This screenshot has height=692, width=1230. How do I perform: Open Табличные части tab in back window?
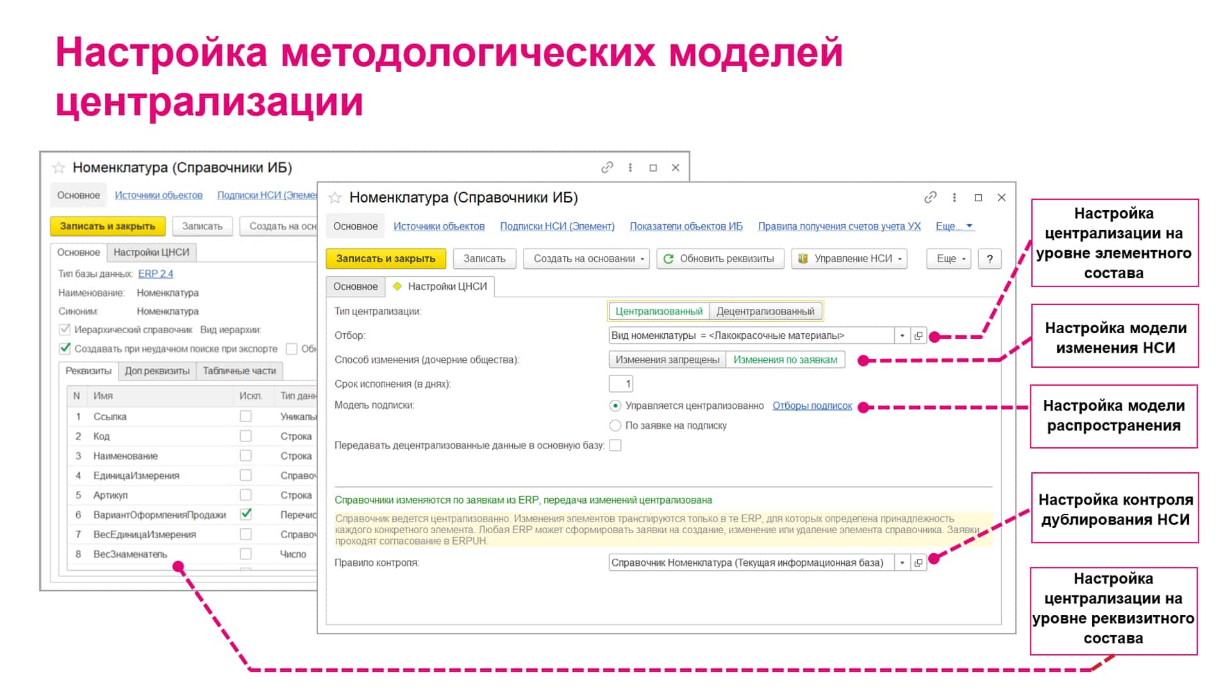[x=239, y=371]
